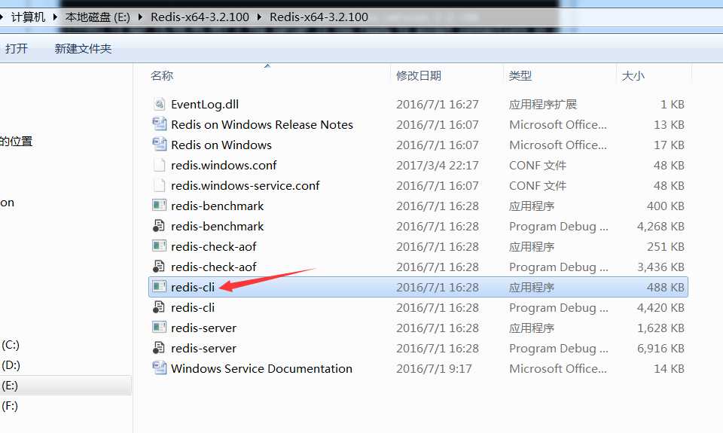Select the EventLog.dll file icon
This screenshot has width=723, height=433.
tap(159, 104)
